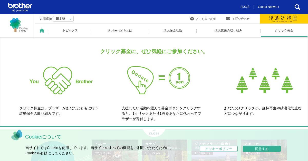308x161 pixels.
Task: Open the search magnifier icon
Action: (297, 7)
